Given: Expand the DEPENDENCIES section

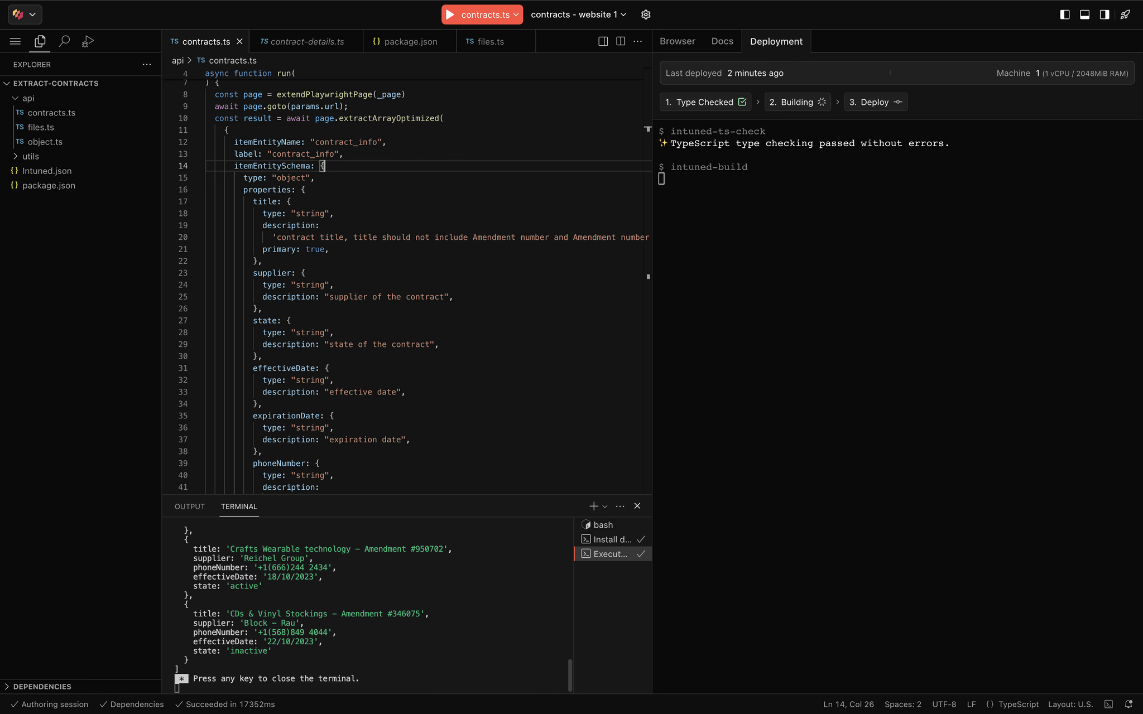Looking at the screenshot, I should 42,686.
